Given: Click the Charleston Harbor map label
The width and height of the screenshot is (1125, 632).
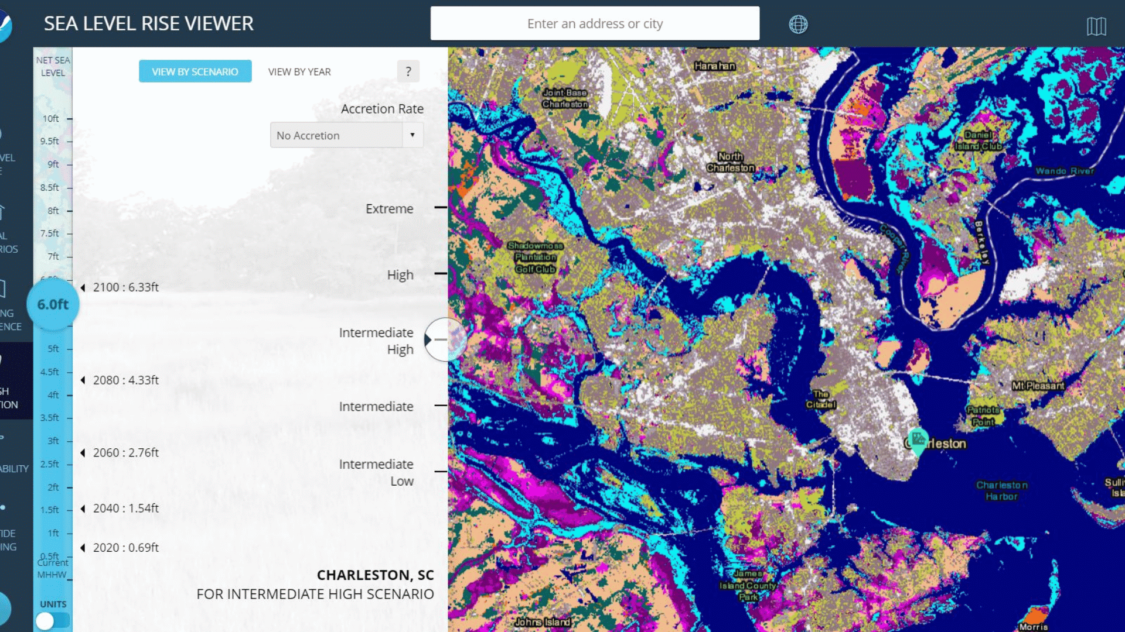Looking at the screenshot, I should click(x=1001, y=490).
